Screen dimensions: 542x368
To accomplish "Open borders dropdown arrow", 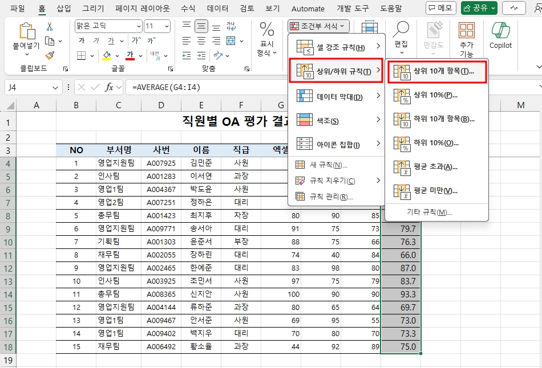I will pyautogui.click(x=92, y=56).
